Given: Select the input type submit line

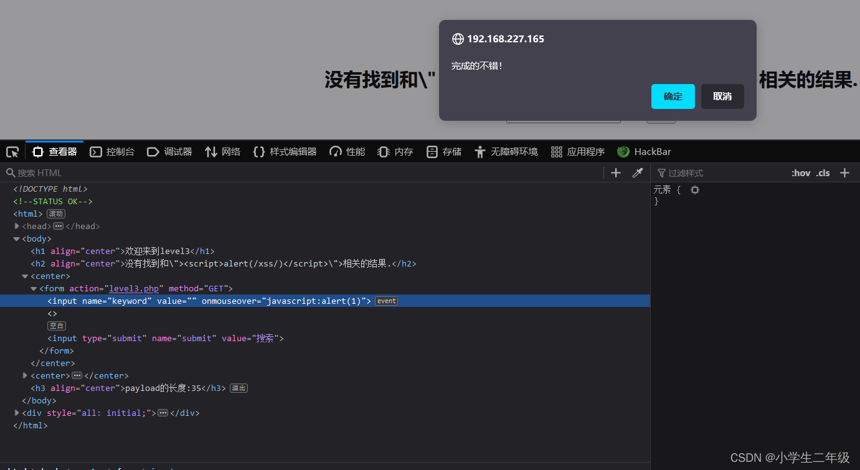Looking at the screenshot, I should (x=166, y=338).
